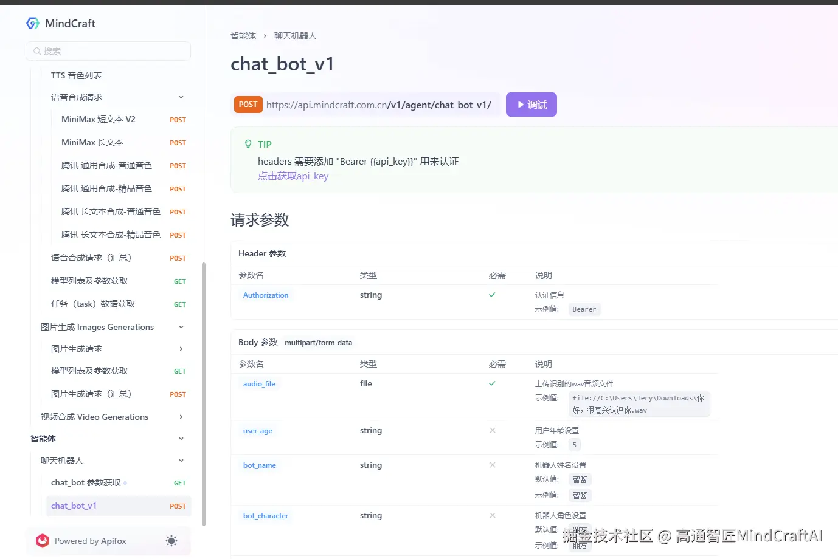The width and height of the screenshot is (838, 559).
Task: Click the MindCraft logo icon
Action: (33, 23)
